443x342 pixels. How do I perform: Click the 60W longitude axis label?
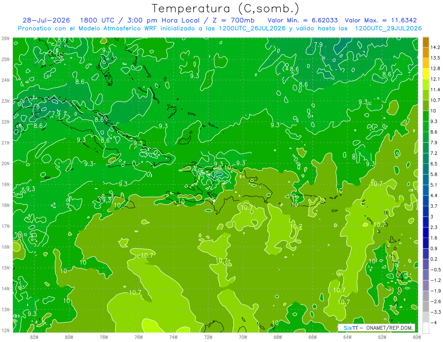coord(417,337)
